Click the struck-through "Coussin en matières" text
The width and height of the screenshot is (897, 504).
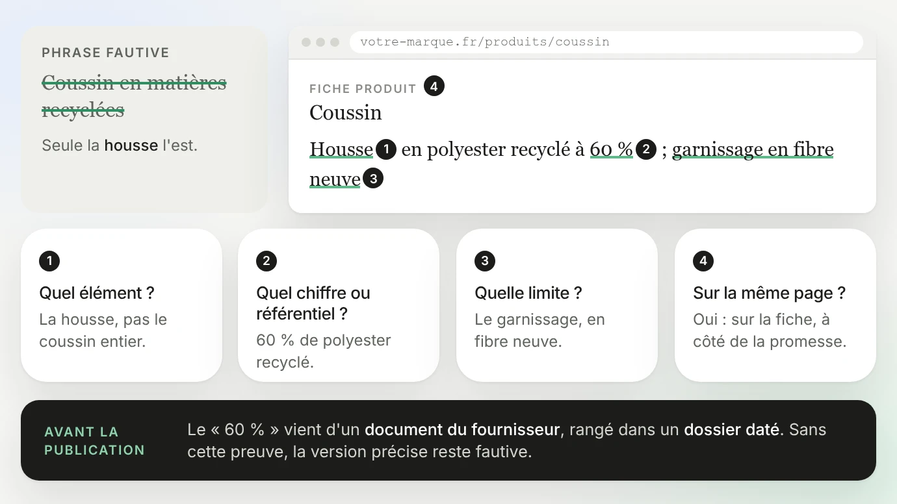click(x=134, y=82)
